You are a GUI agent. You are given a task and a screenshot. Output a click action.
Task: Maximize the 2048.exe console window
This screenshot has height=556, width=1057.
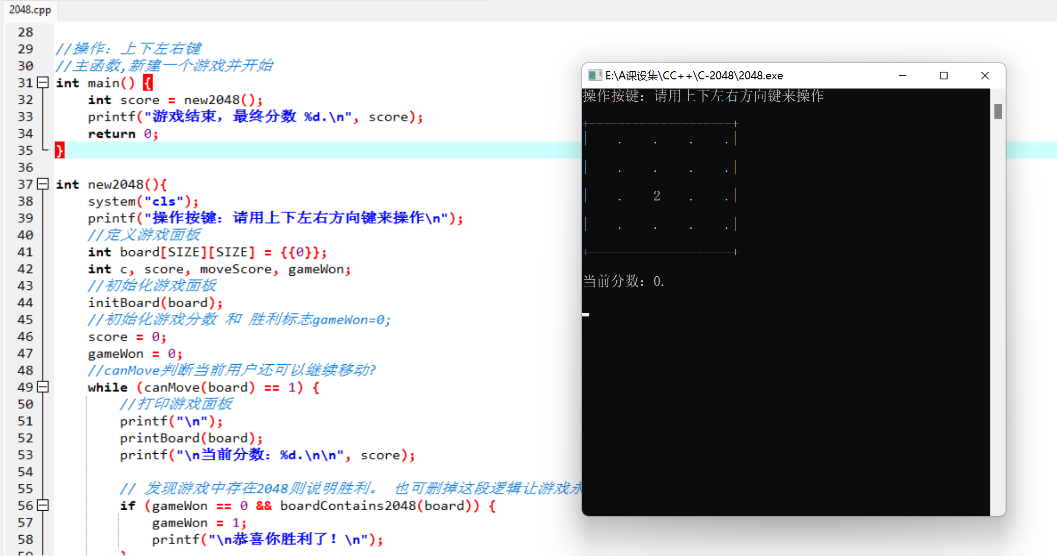[944, 75]
